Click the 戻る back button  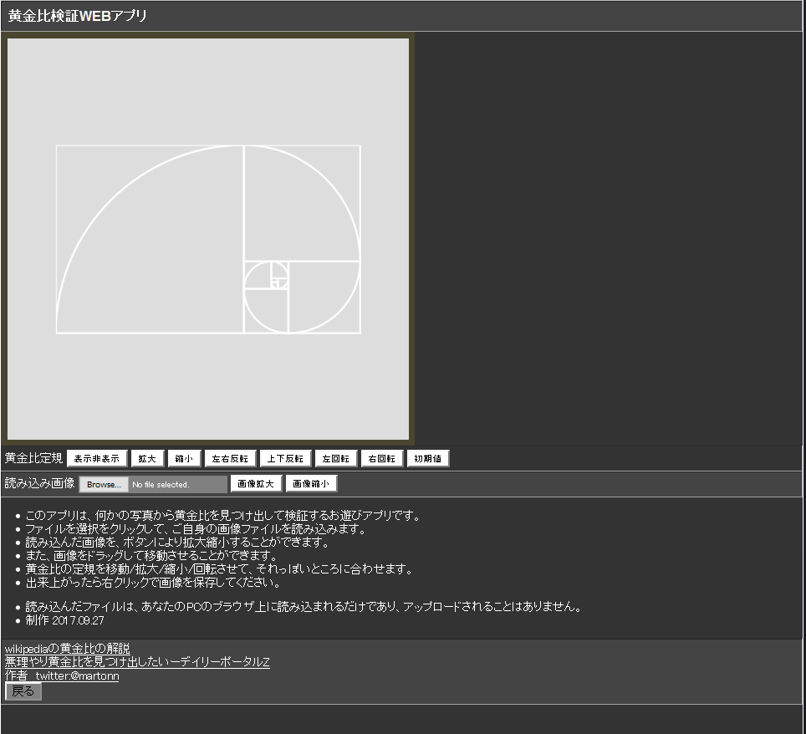pyautogui.click(x=23, y=691)
